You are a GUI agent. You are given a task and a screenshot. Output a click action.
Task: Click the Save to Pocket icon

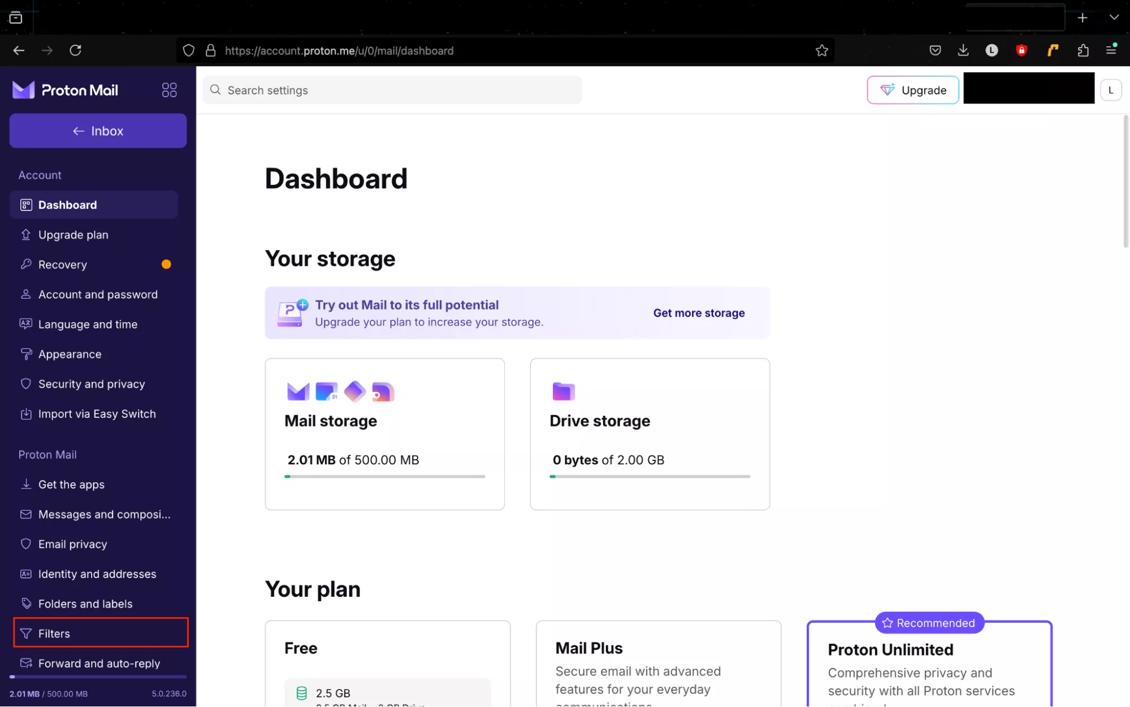935,51
